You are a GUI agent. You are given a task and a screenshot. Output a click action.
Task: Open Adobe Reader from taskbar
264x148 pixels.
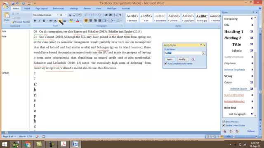click(x=63, y=144)
